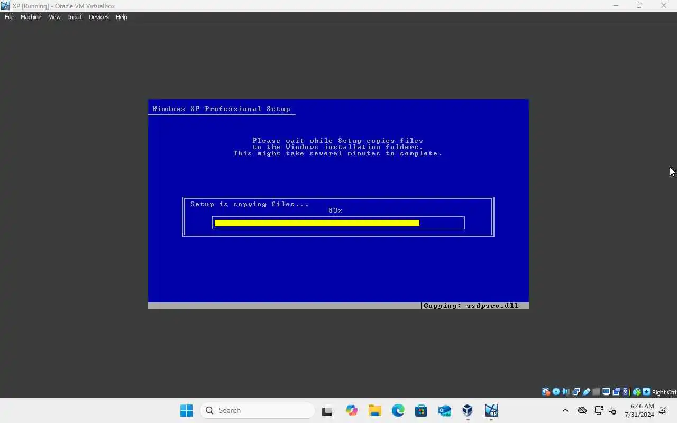The image size is (677, 423).
Task: Click the USB devices indicator in VirtualBox status bar
Action: 586,392
